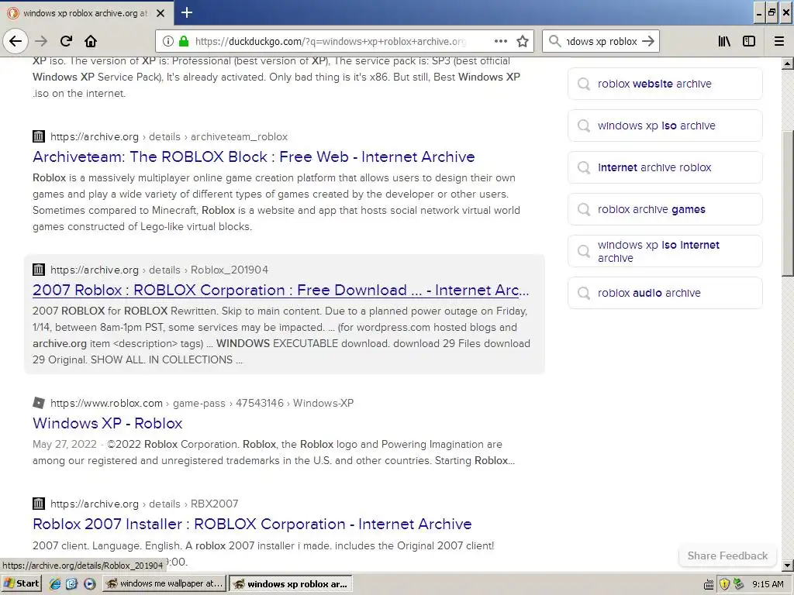Open the hamburger application menu
Screen dimensions: 794x595
pos(779,41)
